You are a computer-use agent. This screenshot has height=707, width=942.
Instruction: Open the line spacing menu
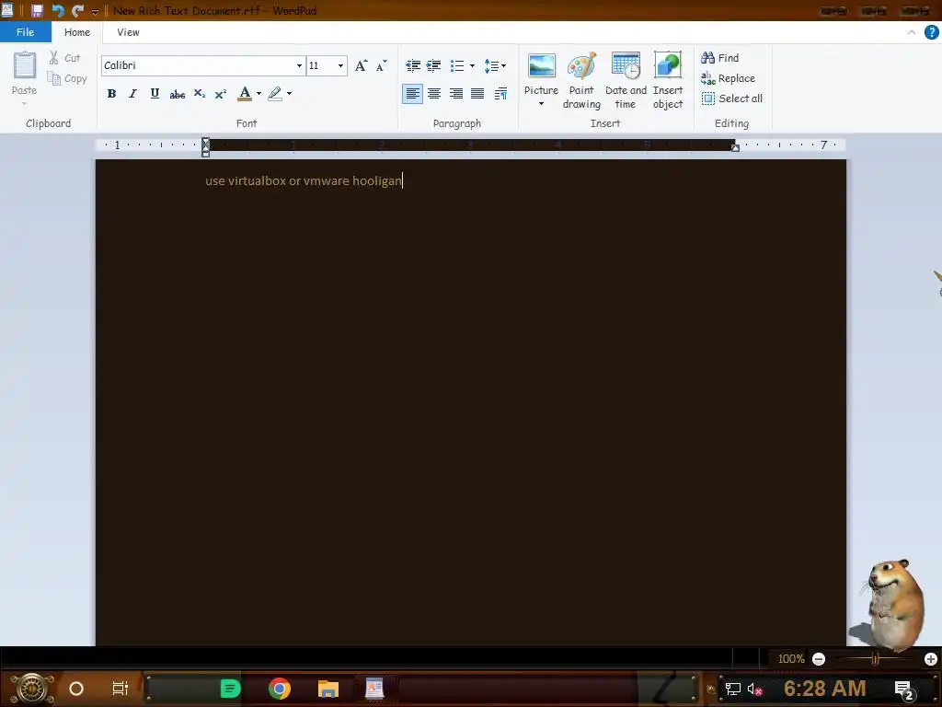tap(495, 65)
